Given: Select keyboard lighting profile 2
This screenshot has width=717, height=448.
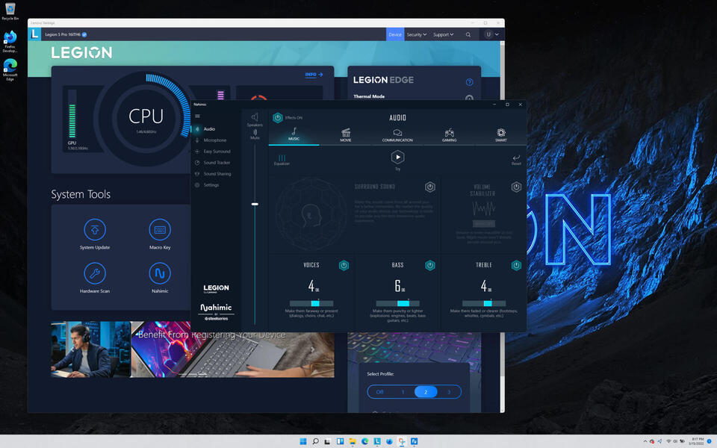Looking at the screenshot, I should pyautogui.click(x=426, y=392).
